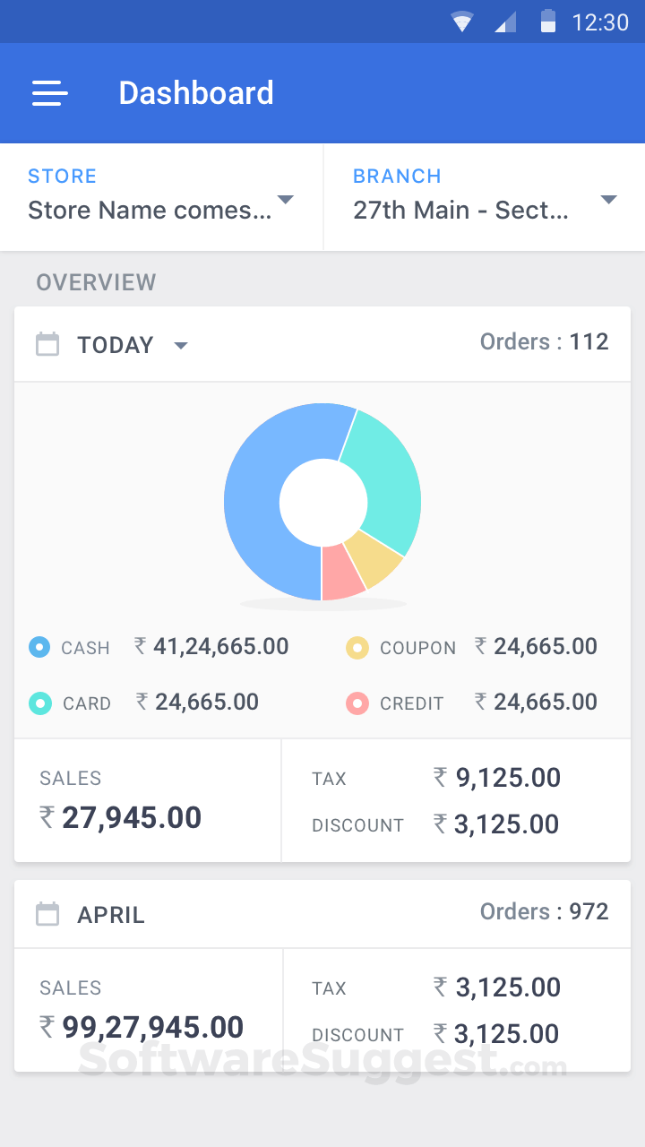The height and width of the screenshot is (1147, 645).
Task: Click the OVERVIEW section heading
Action: click(96, 282)
